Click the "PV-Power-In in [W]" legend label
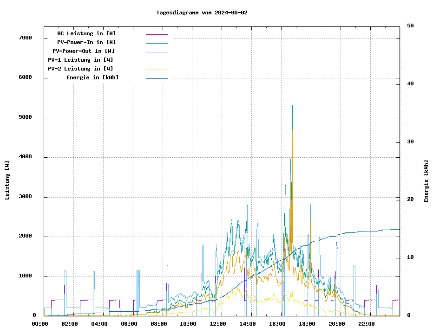Screen dimensions: 446x334 [86, 42]
